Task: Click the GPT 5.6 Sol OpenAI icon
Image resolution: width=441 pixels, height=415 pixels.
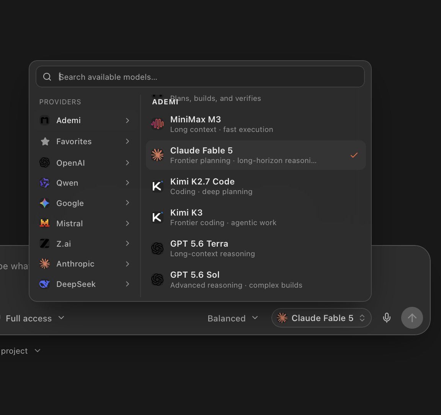Action: click(157, 280)
